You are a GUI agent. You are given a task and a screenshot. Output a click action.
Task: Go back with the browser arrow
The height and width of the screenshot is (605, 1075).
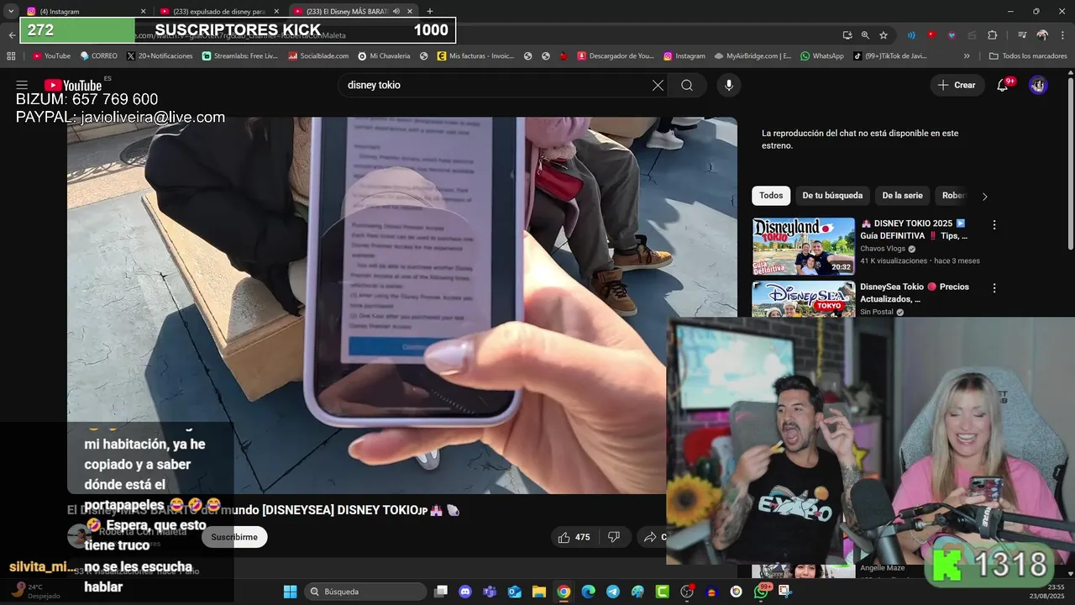(11, 35)
